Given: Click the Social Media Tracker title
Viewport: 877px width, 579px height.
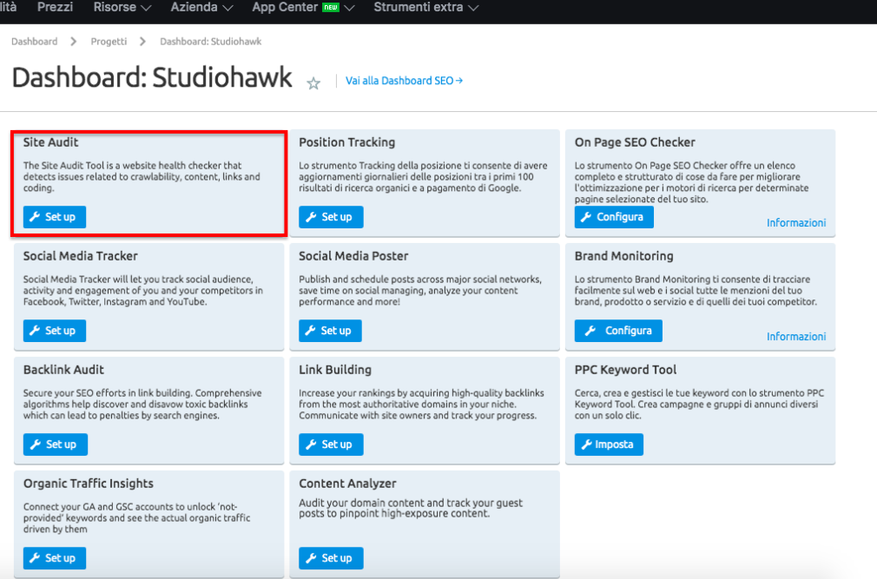Looking at the screenshot, I should (80, 256).
